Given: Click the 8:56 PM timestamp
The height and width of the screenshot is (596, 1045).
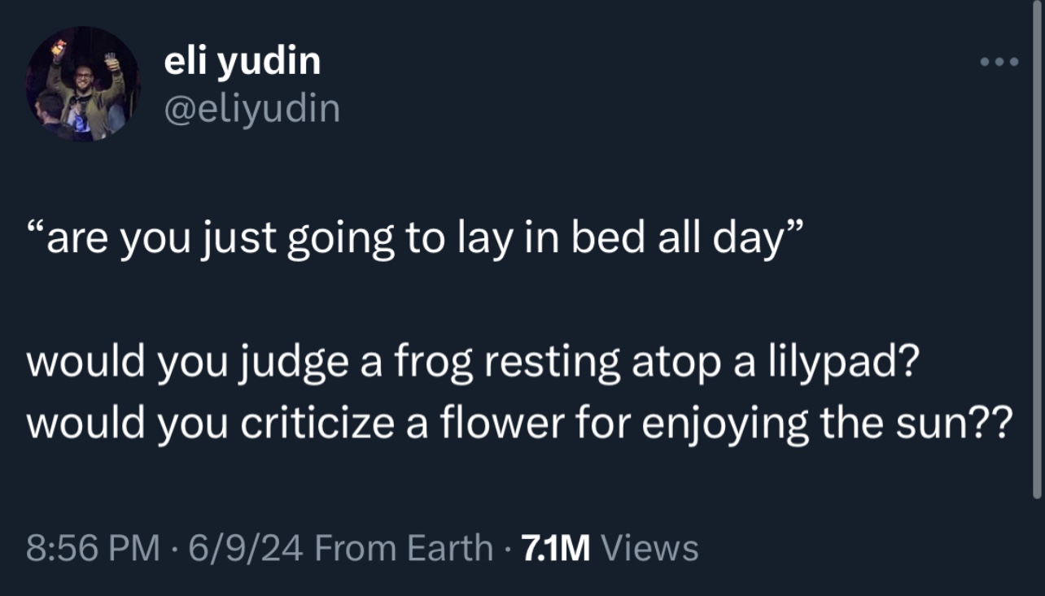Looking at the screenshot, I should point(92,547).
